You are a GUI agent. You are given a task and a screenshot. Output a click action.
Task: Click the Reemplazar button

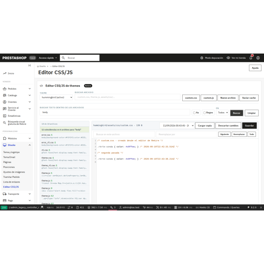[239, 134]
